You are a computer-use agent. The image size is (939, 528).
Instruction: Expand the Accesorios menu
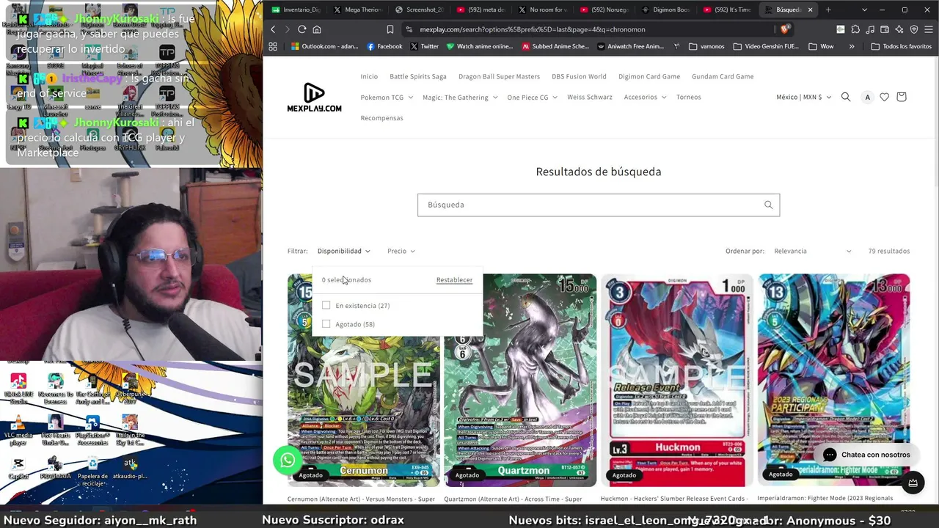pyautogui.click(x=645, y=97)
